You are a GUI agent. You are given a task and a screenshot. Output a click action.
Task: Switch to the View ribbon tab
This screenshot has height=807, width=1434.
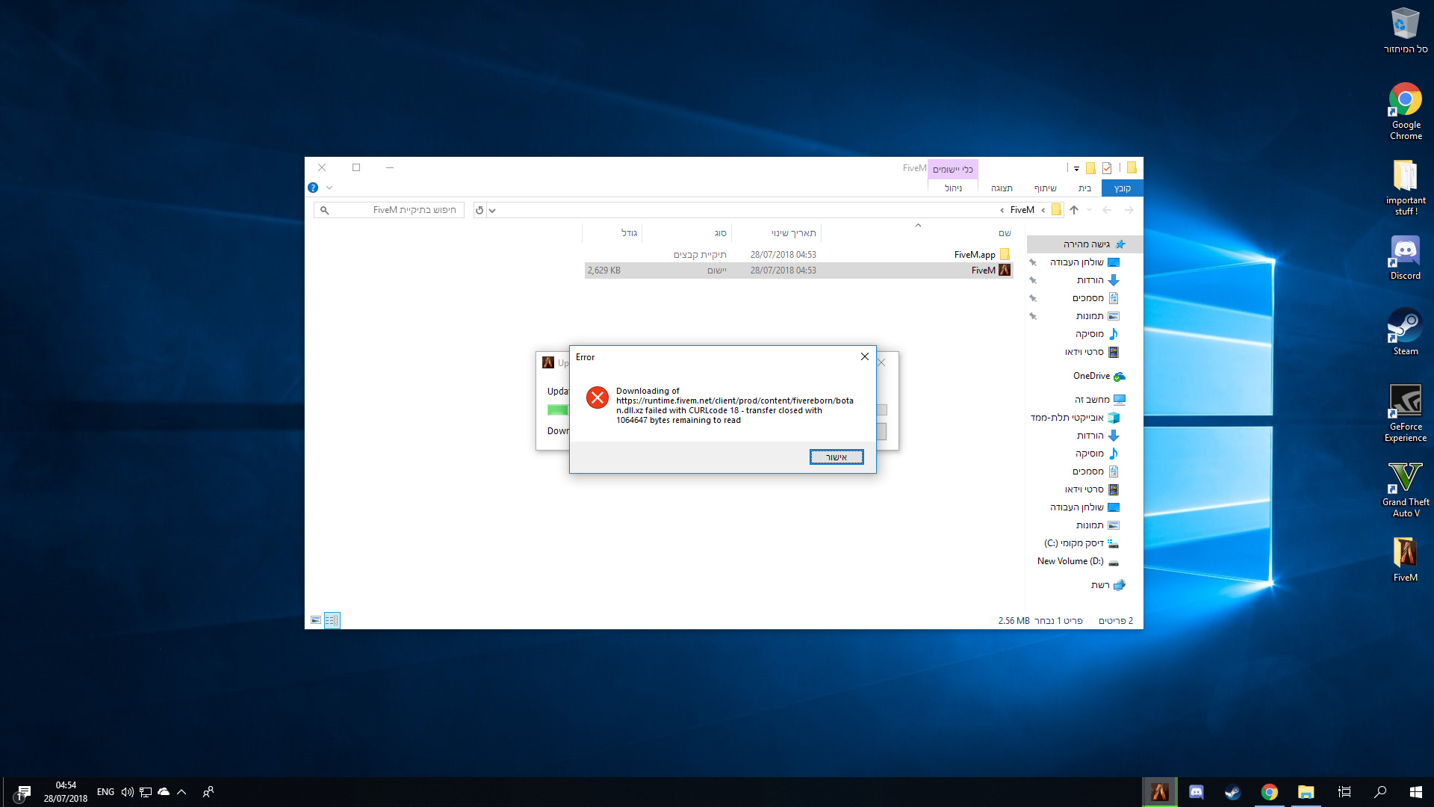(x=1002, y=188)
